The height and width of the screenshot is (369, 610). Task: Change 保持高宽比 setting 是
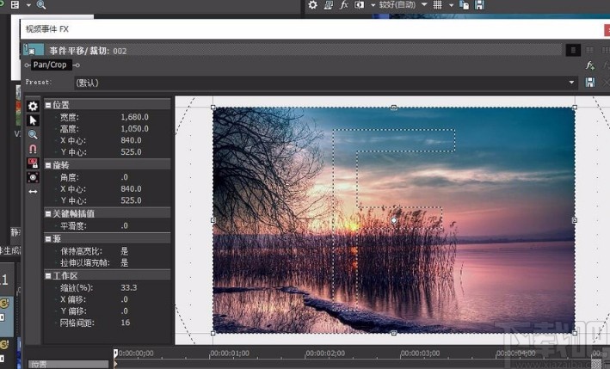click(125, 251)
